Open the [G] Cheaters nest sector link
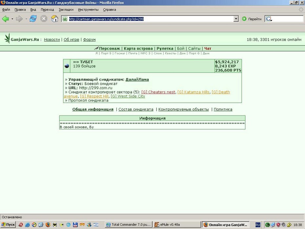This screenshot has height=229, width=305. point(158,92)
